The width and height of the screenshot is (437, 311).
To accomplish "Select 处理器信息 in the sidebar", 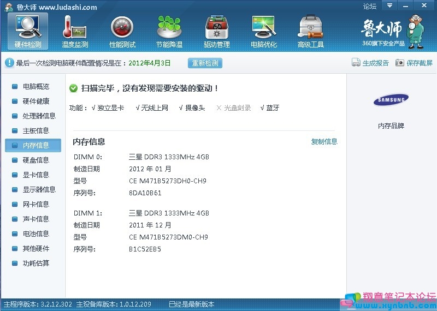I will (39, 116).
